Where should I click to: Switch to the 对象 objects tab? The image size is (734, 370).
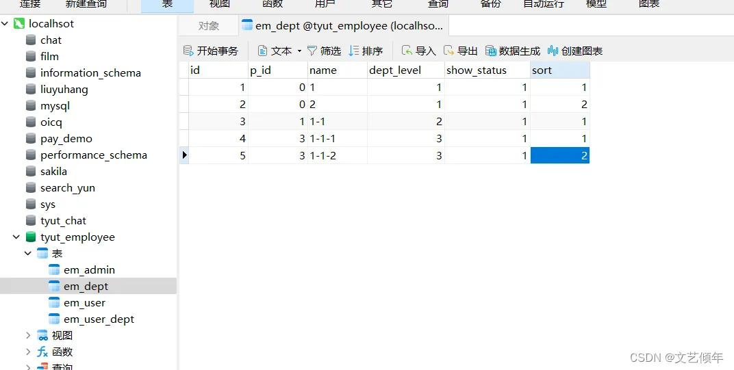click(x=208, y=26)
